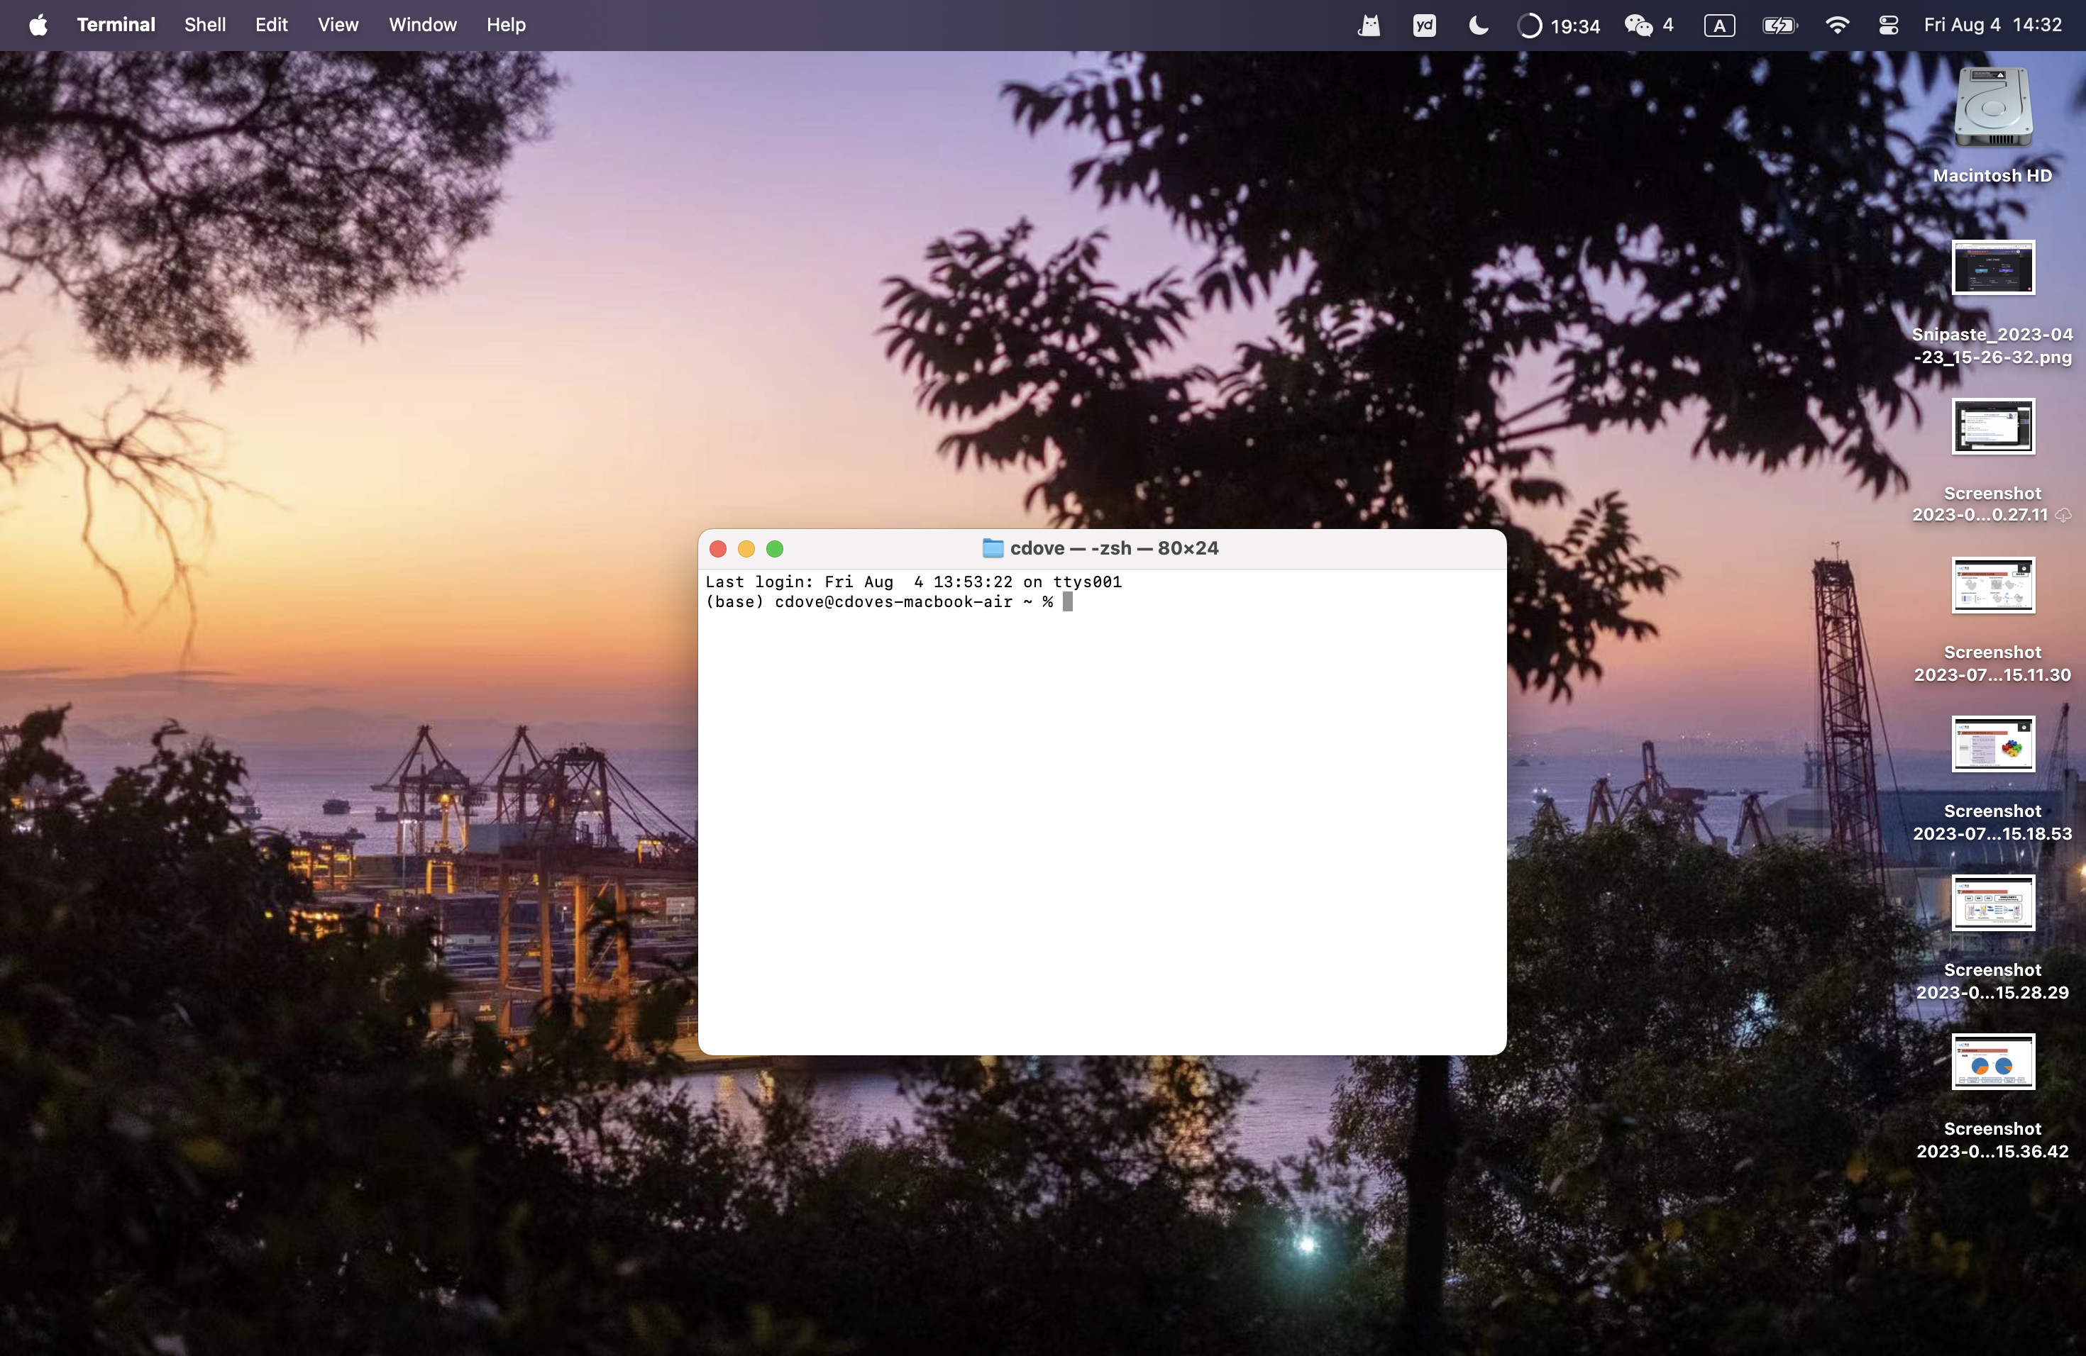This screenshot has width=2086, height=1356.
Task: Open Control Center
Action: point(1888,26)
